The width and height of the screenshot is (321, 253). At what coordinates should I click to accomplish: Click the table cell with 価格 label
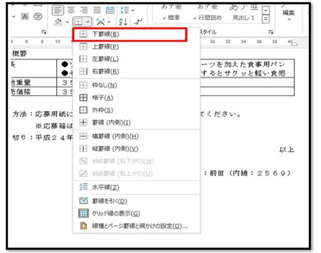point(34,91)
